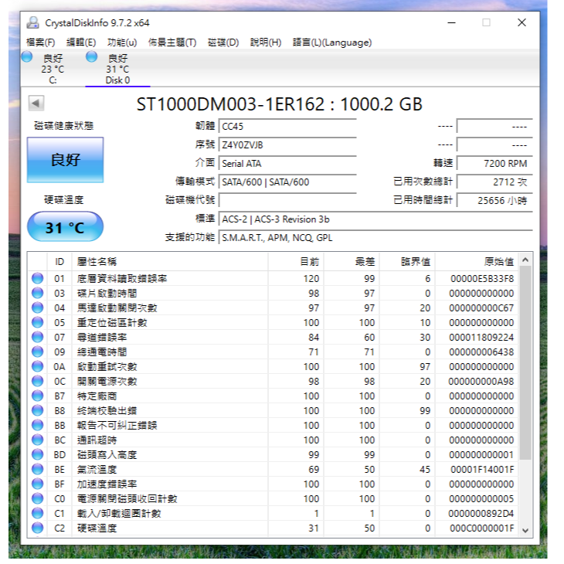Click the status orb of attribute BF
Image resolution: width=564 pixels, height=564 pixels.
pos(37,484)
